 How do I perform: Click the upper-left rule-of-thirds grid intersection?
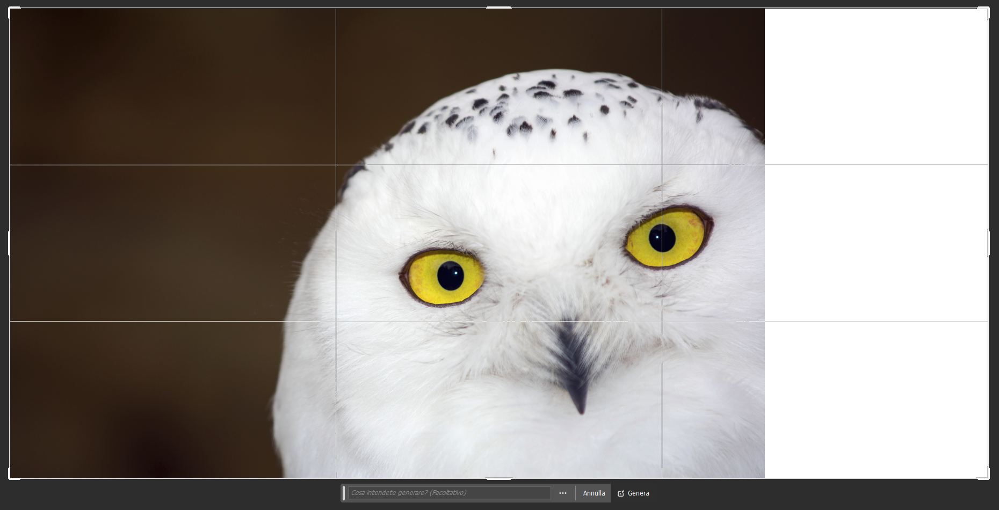pos(336,165)
